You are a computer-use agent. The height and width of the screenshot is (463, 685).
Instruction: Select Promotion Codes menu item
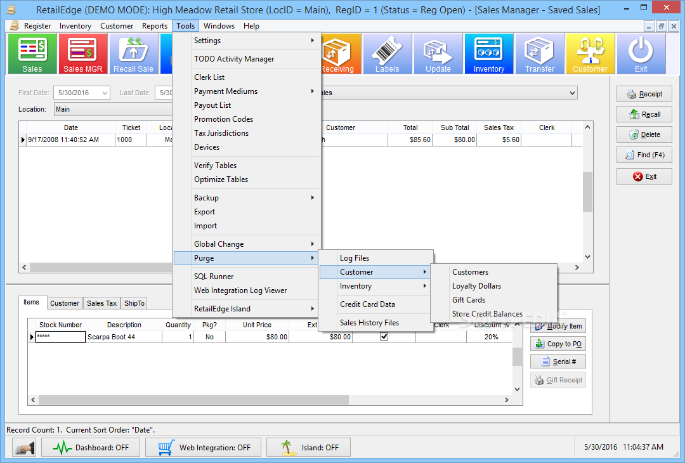click(x=247, y=119)
